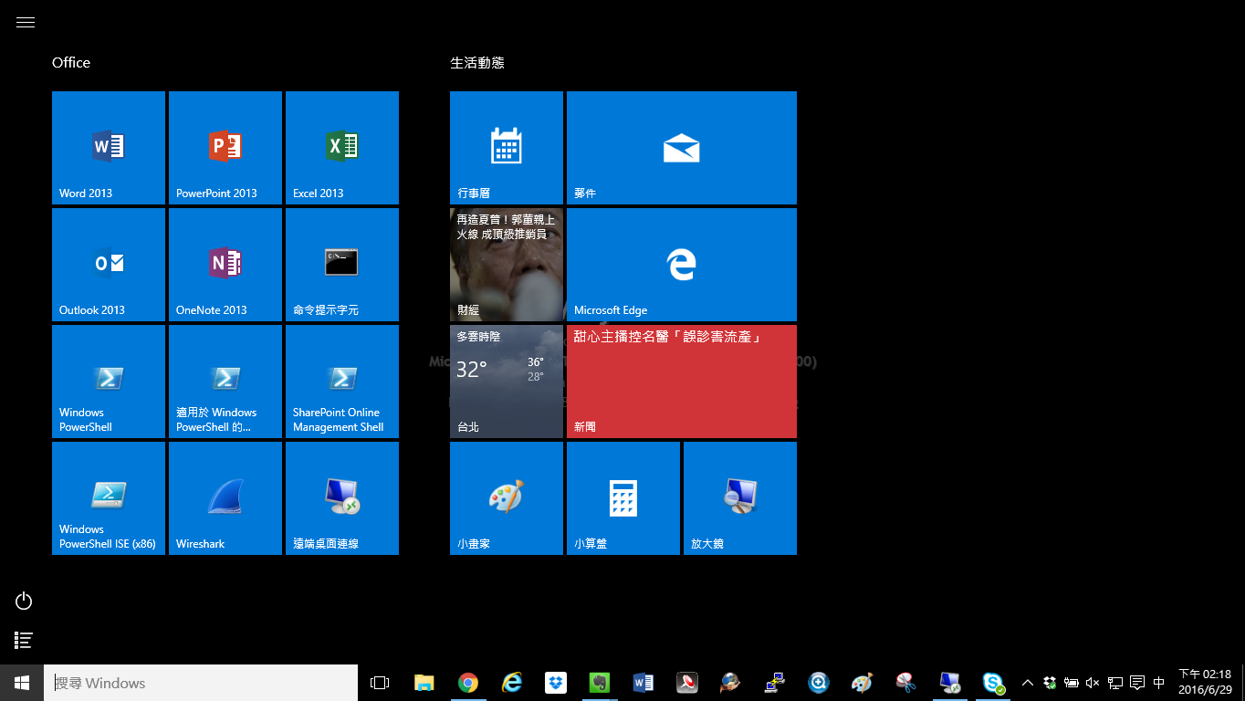Open the Word 2013 tile
This screenshot has height=701, width=1245.
click(109, 148)
